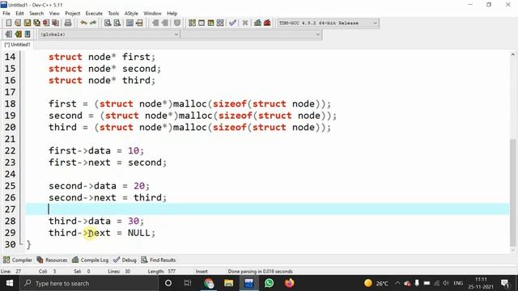Click line number 22 in the gutter
The width and height of the screenshot is (518, 291).
tap(10, 151)
